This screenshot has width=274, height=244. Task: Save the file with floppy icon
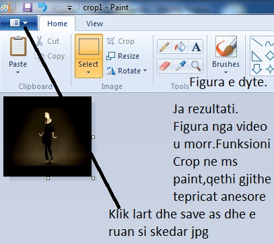click(x=28, y=7)
